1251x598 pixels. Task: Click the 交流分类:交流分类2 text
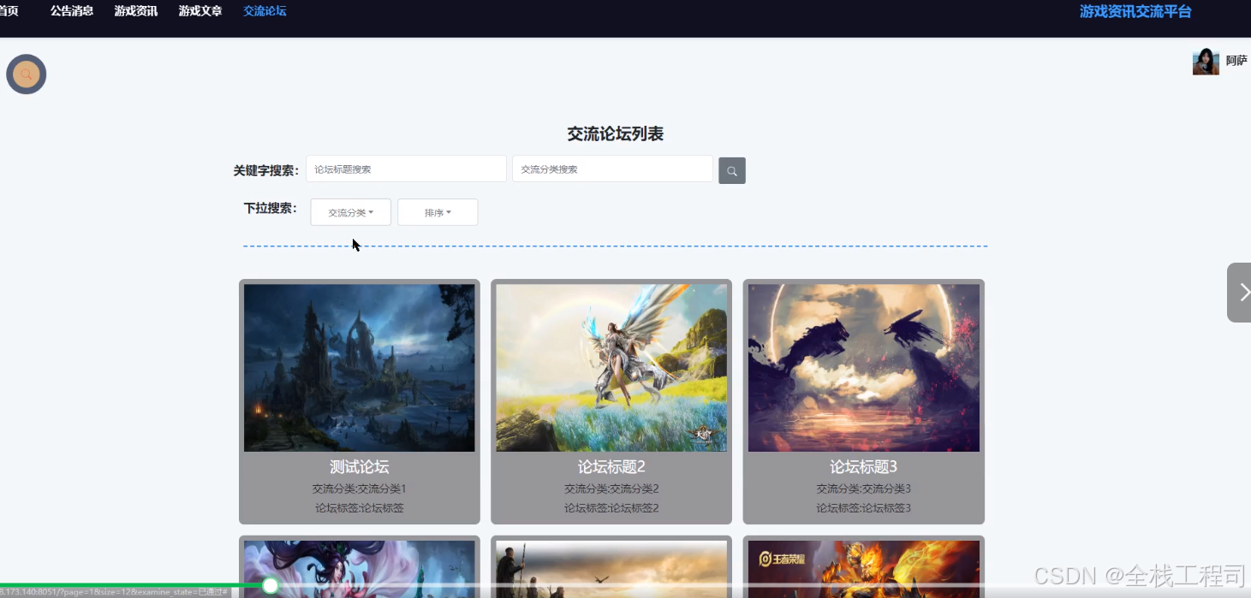point(611,489)
